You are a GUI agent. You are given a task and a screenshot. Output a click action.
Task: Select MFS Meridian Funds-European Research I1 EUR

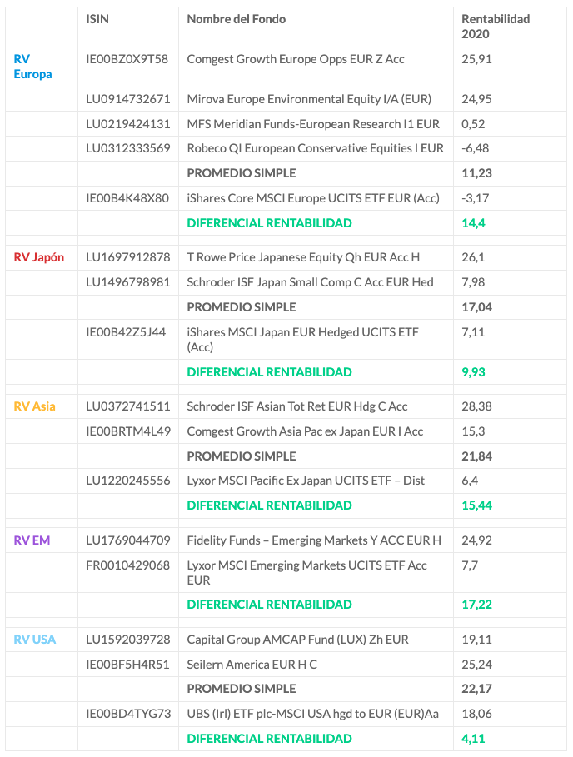(313, 124)
